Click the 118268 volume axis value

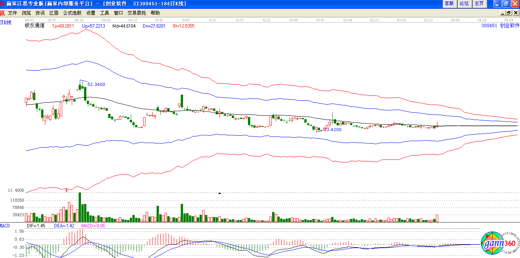(17, 200)
